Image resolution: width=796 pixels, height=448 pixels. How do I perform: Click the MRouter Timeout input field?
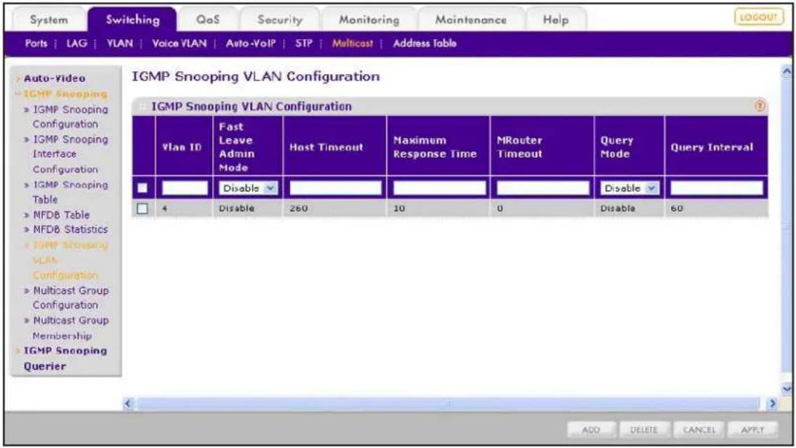click(543, 188)
